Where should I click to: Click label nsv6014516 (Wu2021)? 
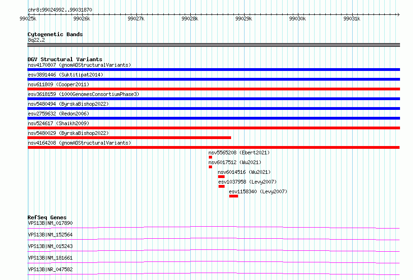point(244,172)
